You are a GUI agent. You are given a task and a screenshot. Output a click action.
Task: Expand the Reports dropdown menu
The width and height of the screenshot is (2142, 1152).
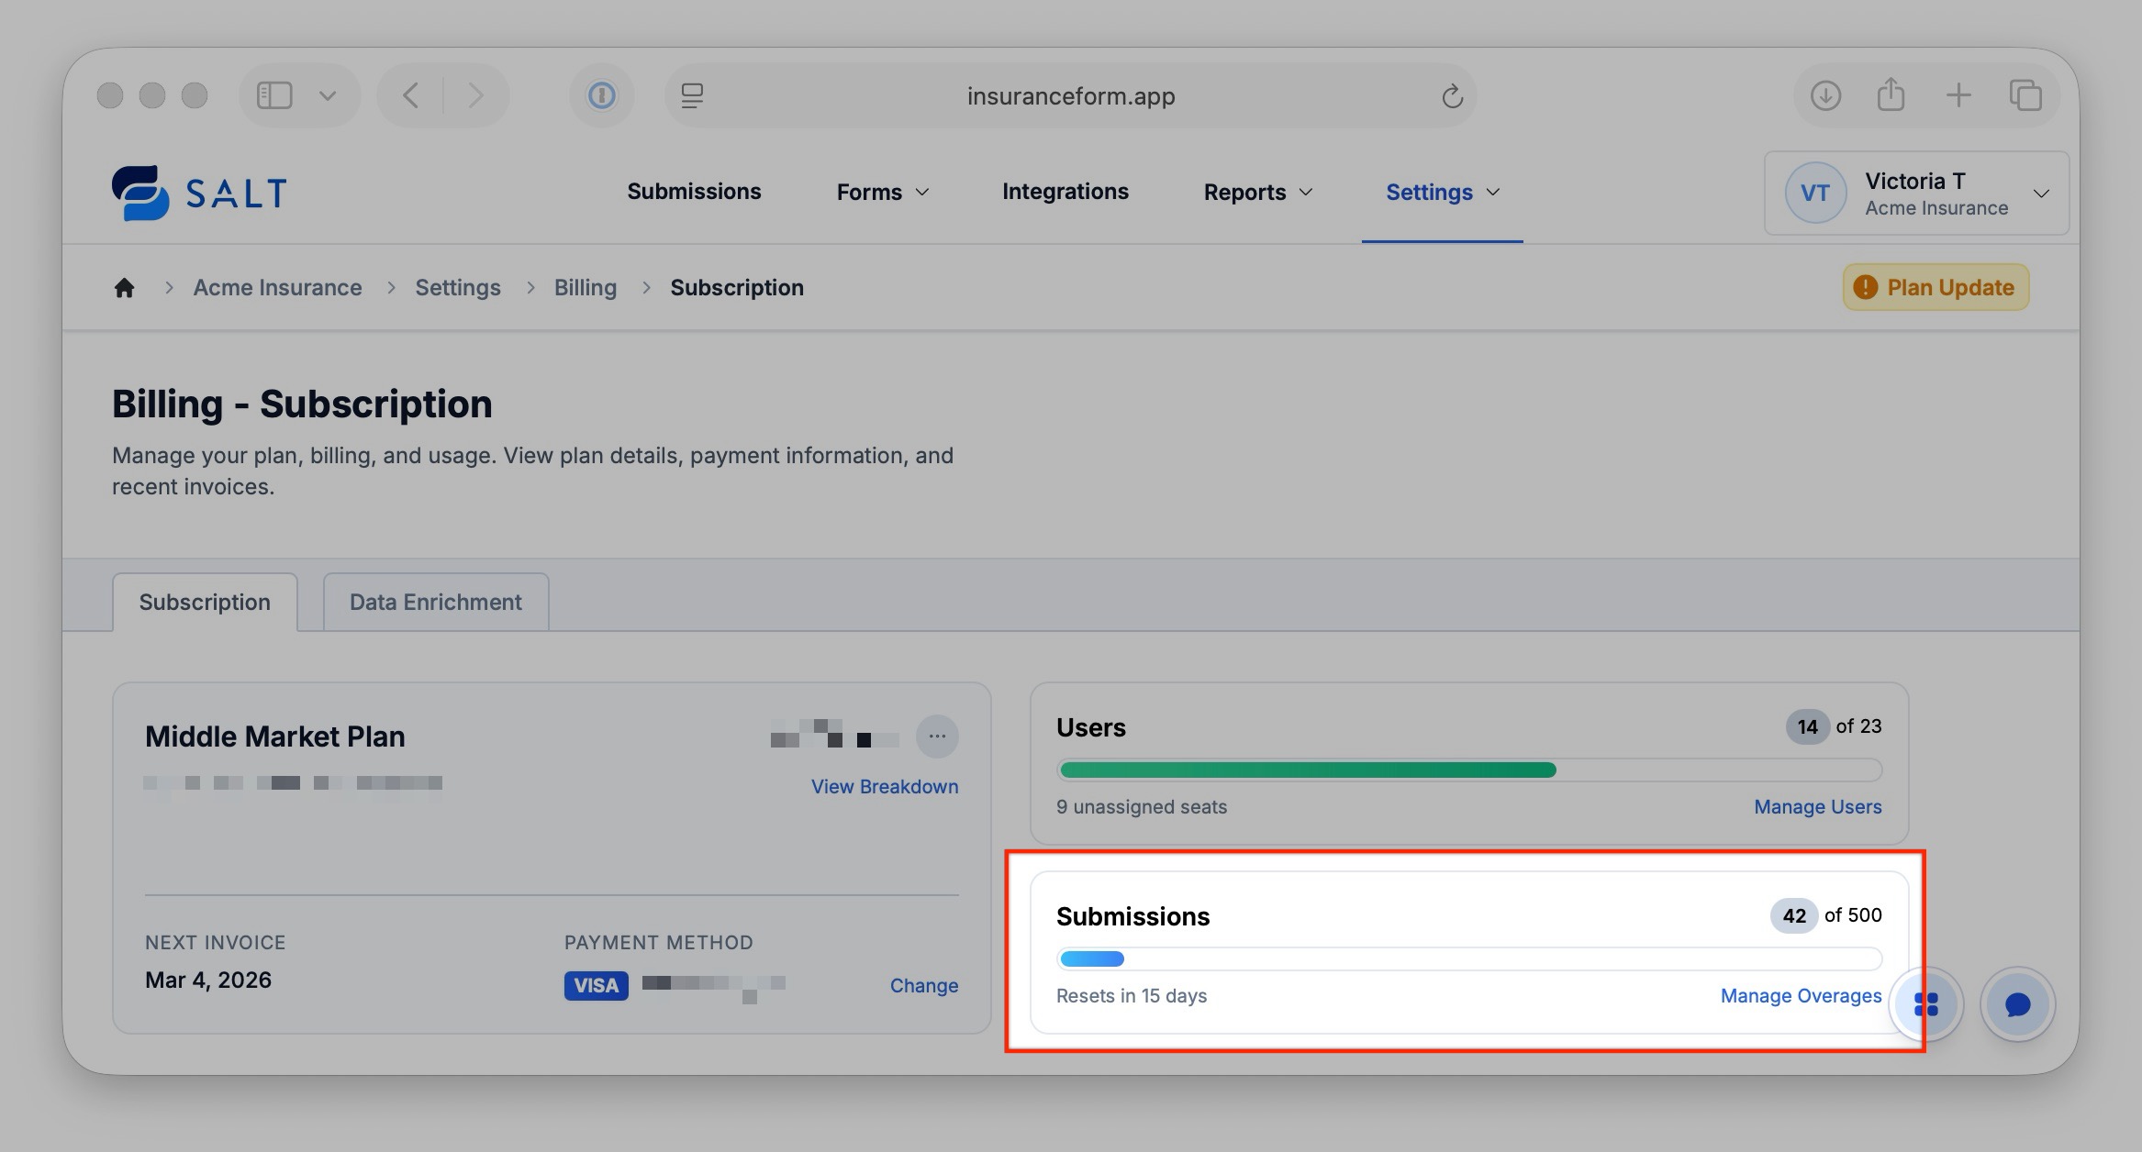[1257, 193]
